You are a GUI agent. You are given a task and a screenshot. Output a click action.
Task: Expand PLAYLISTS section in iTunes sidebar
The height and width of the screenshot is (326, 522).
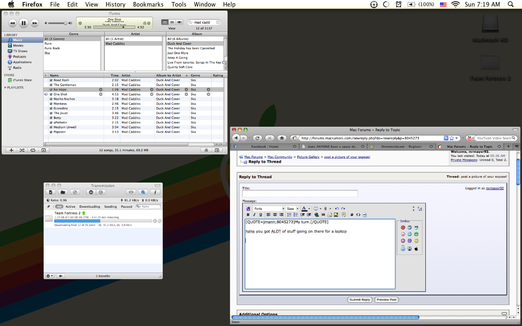5,88
